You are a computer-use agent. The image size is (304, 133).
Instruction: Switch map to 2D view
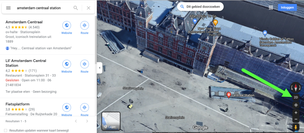tap(296, 97)
